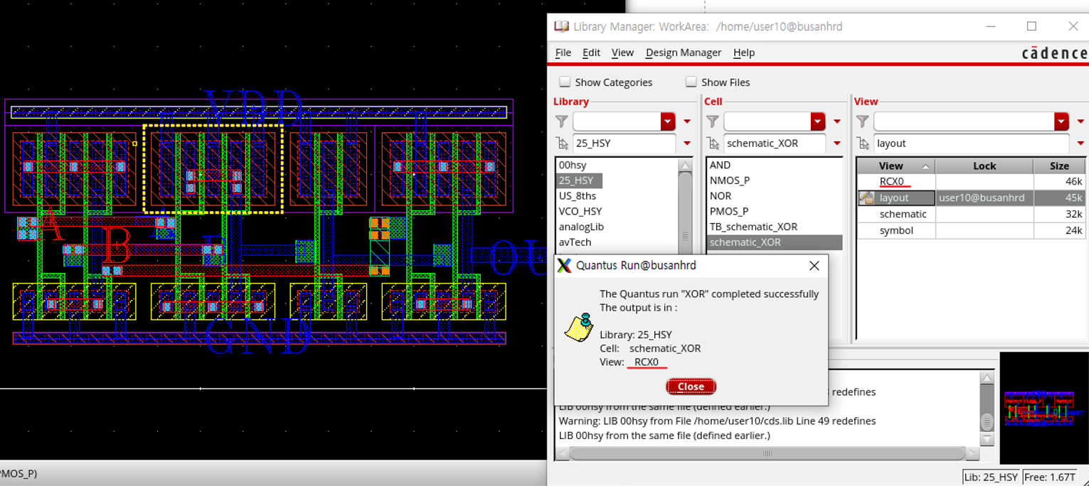Select the NMOS_P cell
The width and height of the screenshot is (1089, 486).
click(x=729, y=180)
